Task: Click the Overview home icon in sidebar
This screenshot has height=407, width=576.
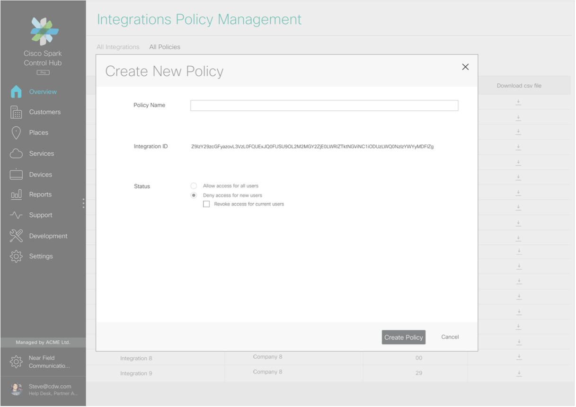Action: (x=16, y=92)
